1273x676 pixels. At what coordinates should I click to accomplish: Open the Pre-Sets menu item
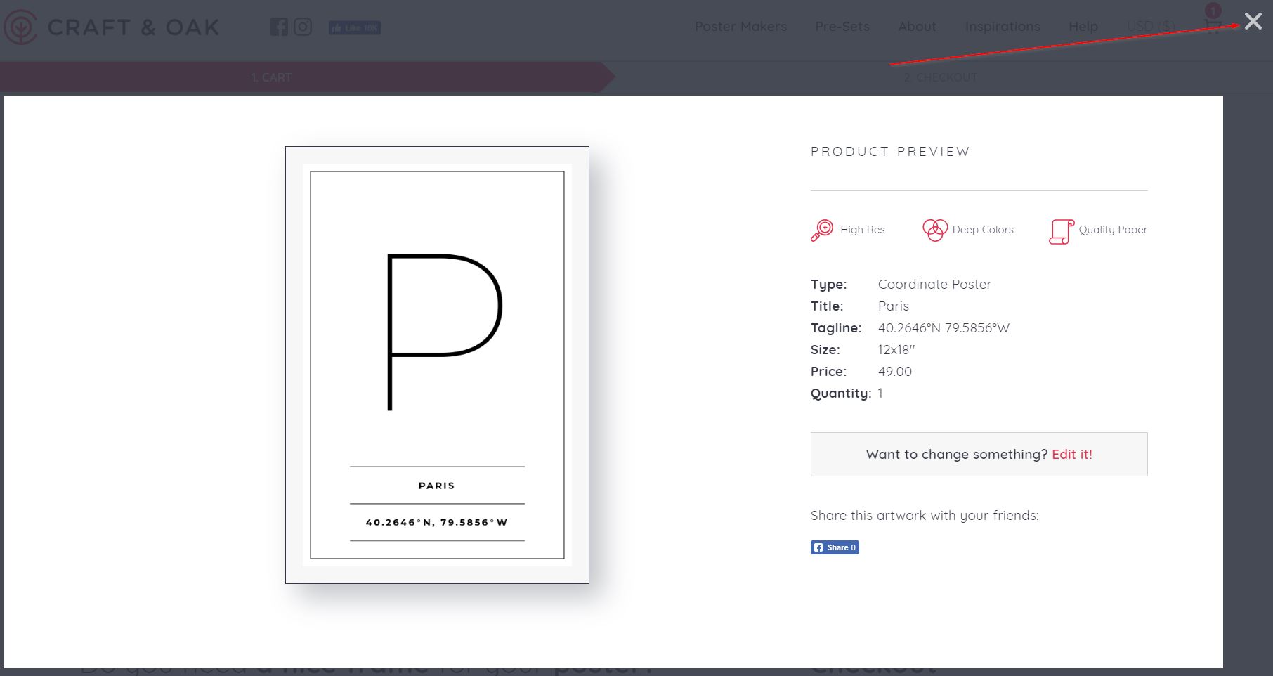[x=842, y=27]
